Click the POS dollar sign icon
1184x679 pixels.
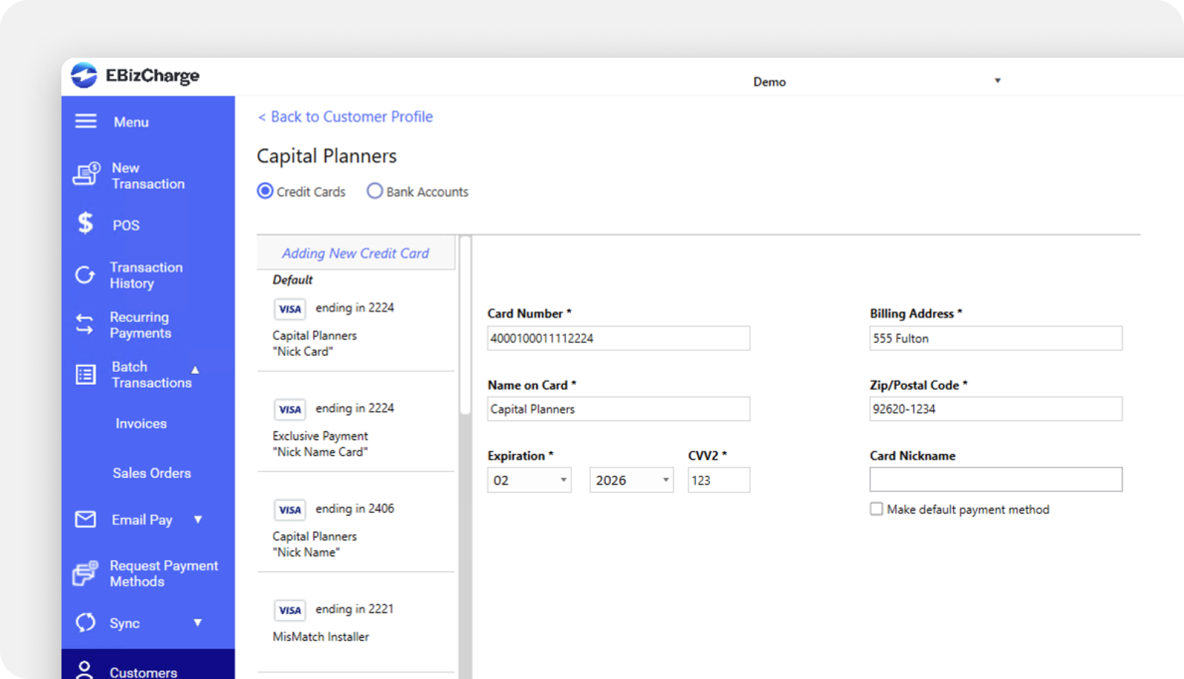(85, 223)
